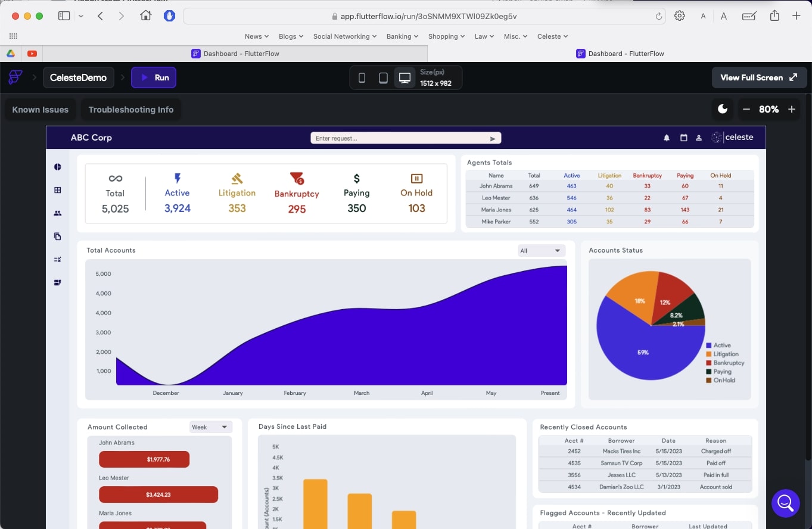The height and width of the screenshot is (529, 812).
Task: Click Macks Tires Inc borrower cell
Action: 621,452
